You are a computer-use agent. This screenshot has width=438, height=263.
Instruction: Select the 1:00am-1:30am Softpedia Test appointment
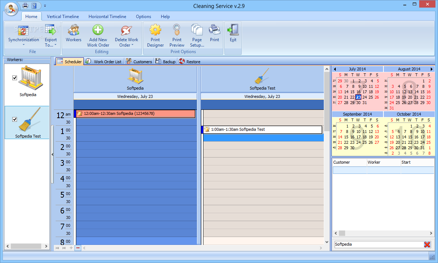coord(262,129)
